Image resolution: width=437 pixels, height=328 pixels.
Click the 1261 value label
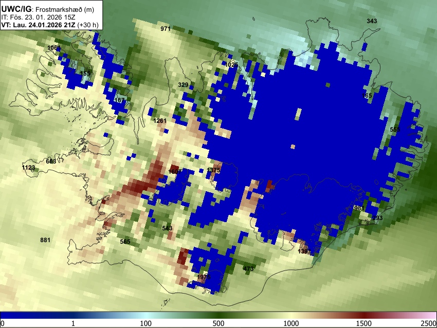click(x=160, y=121)
